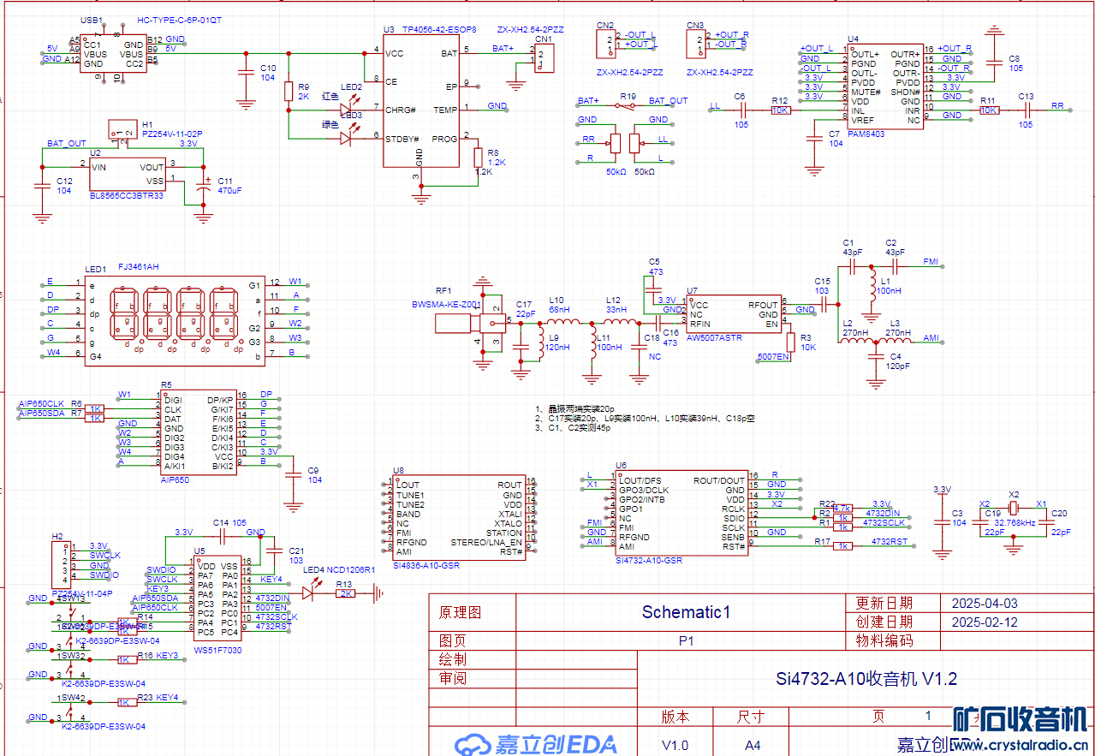Select the PAM8403 amplifier chip U4
Viewport: 1095px width, 756px height.
point(884,86)
